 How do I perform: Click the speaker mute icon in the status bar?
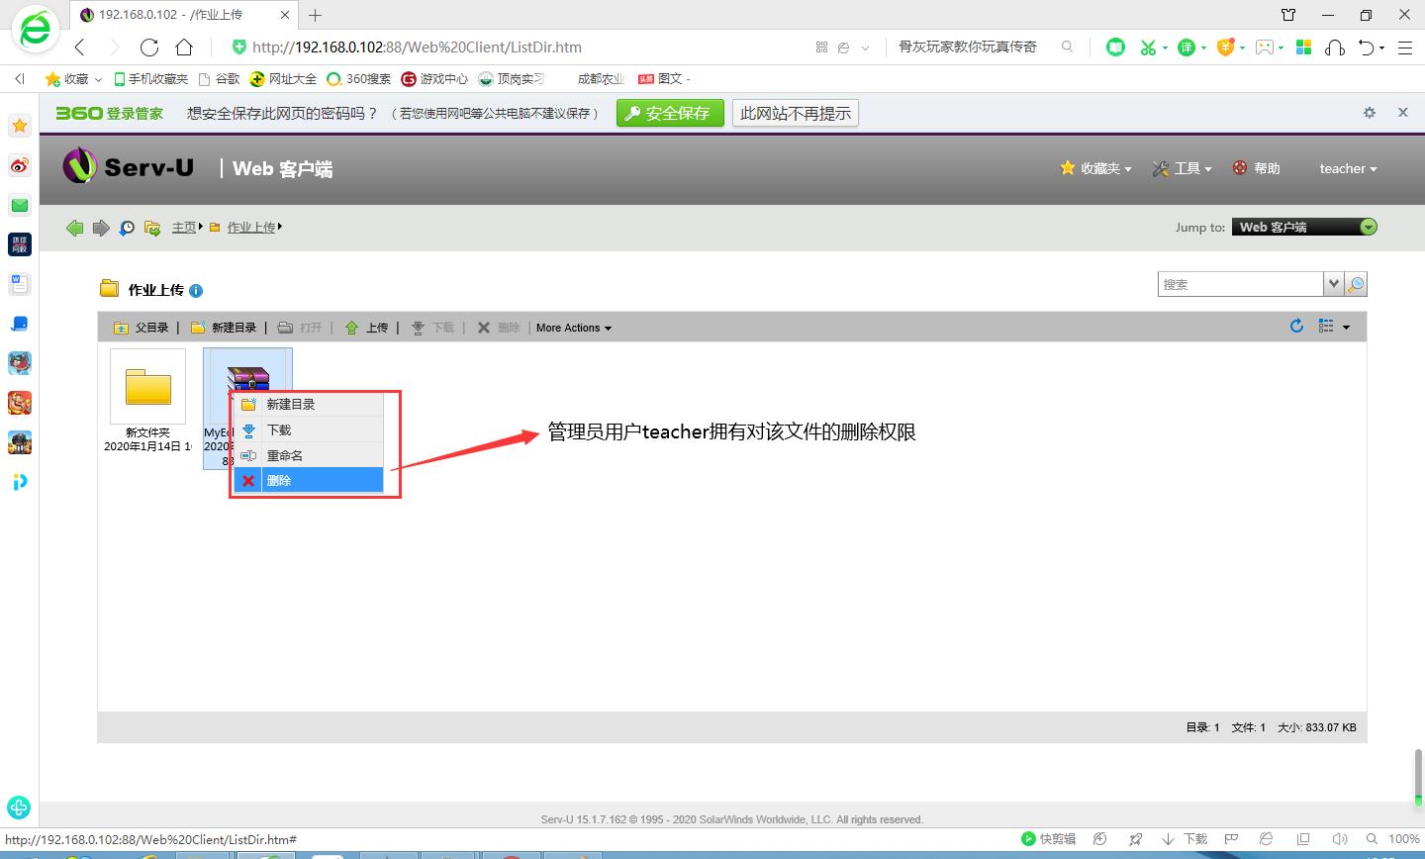click(x=1340, y=839)
